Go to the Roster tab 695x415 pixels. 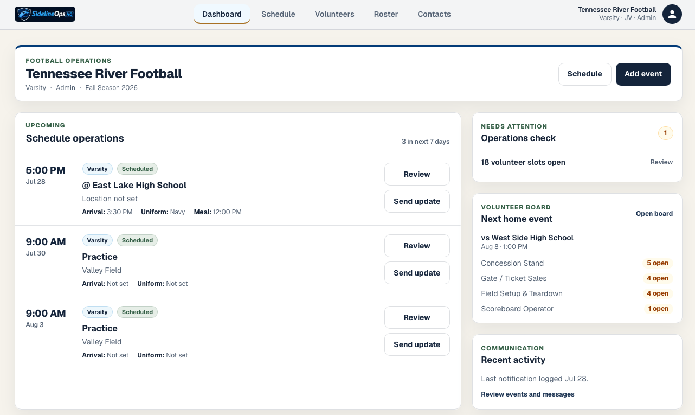click(x=386, y=14)
